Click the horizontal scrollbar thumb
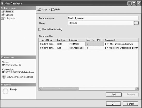 tap(60, 89)
